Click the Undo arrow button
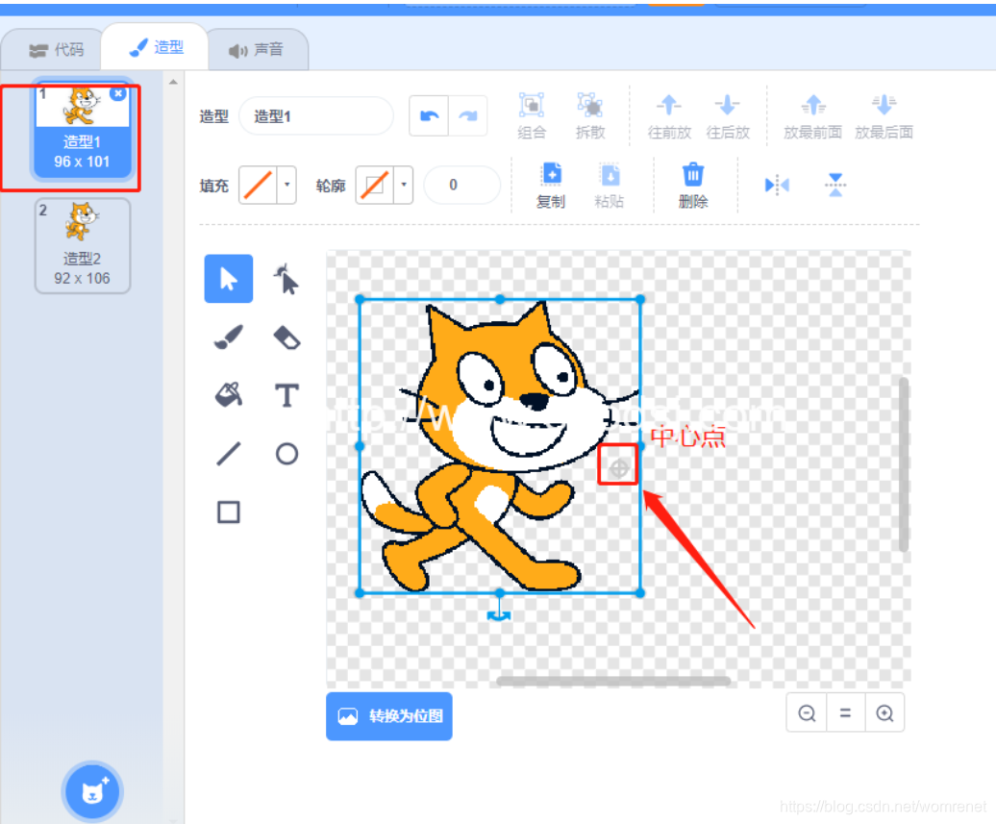Image resolution: width=996 pixels, height=824 pixels. 430,115
